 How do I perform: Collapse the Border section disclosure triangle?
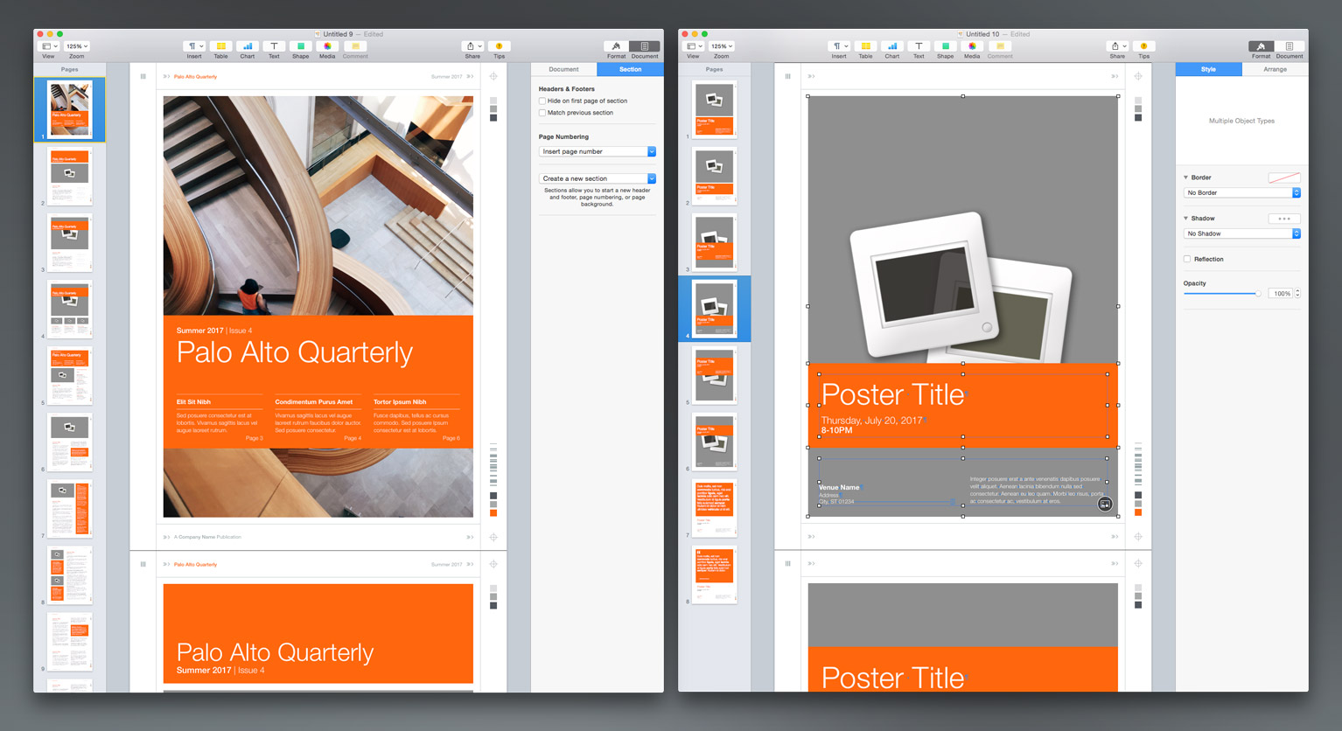1186,178
